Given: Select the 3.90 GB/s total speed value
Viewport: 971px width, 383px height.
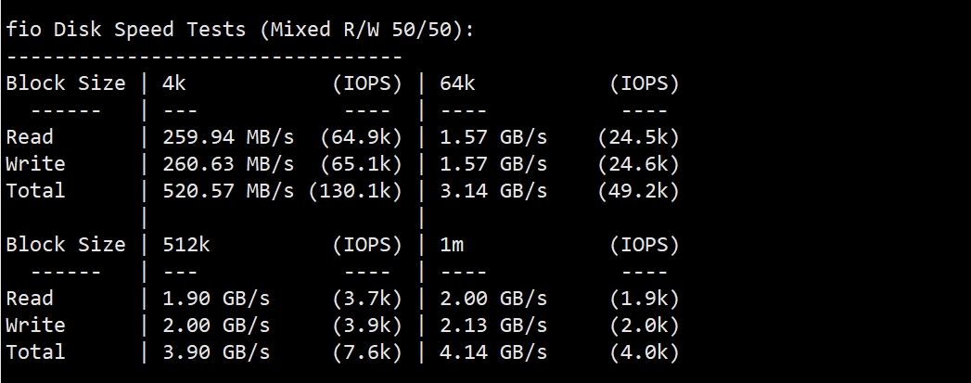Looking at the screenshot, I should coord(216,352).
